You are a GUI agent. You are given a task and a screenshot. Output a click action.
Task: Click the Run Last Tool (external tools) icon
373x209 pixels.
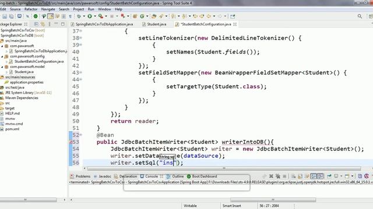(x=101, y=16)
